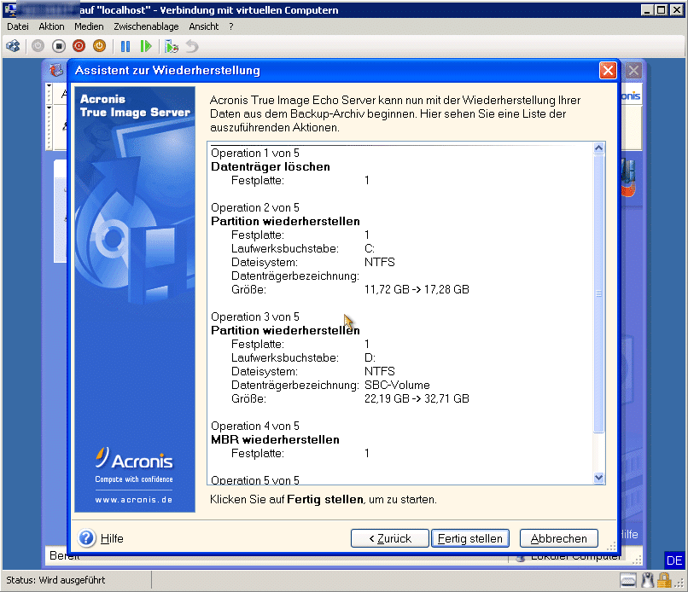This screenshot has width=688, height=592.
Task: Click the orange Save State icon
Action: point(100,46)
